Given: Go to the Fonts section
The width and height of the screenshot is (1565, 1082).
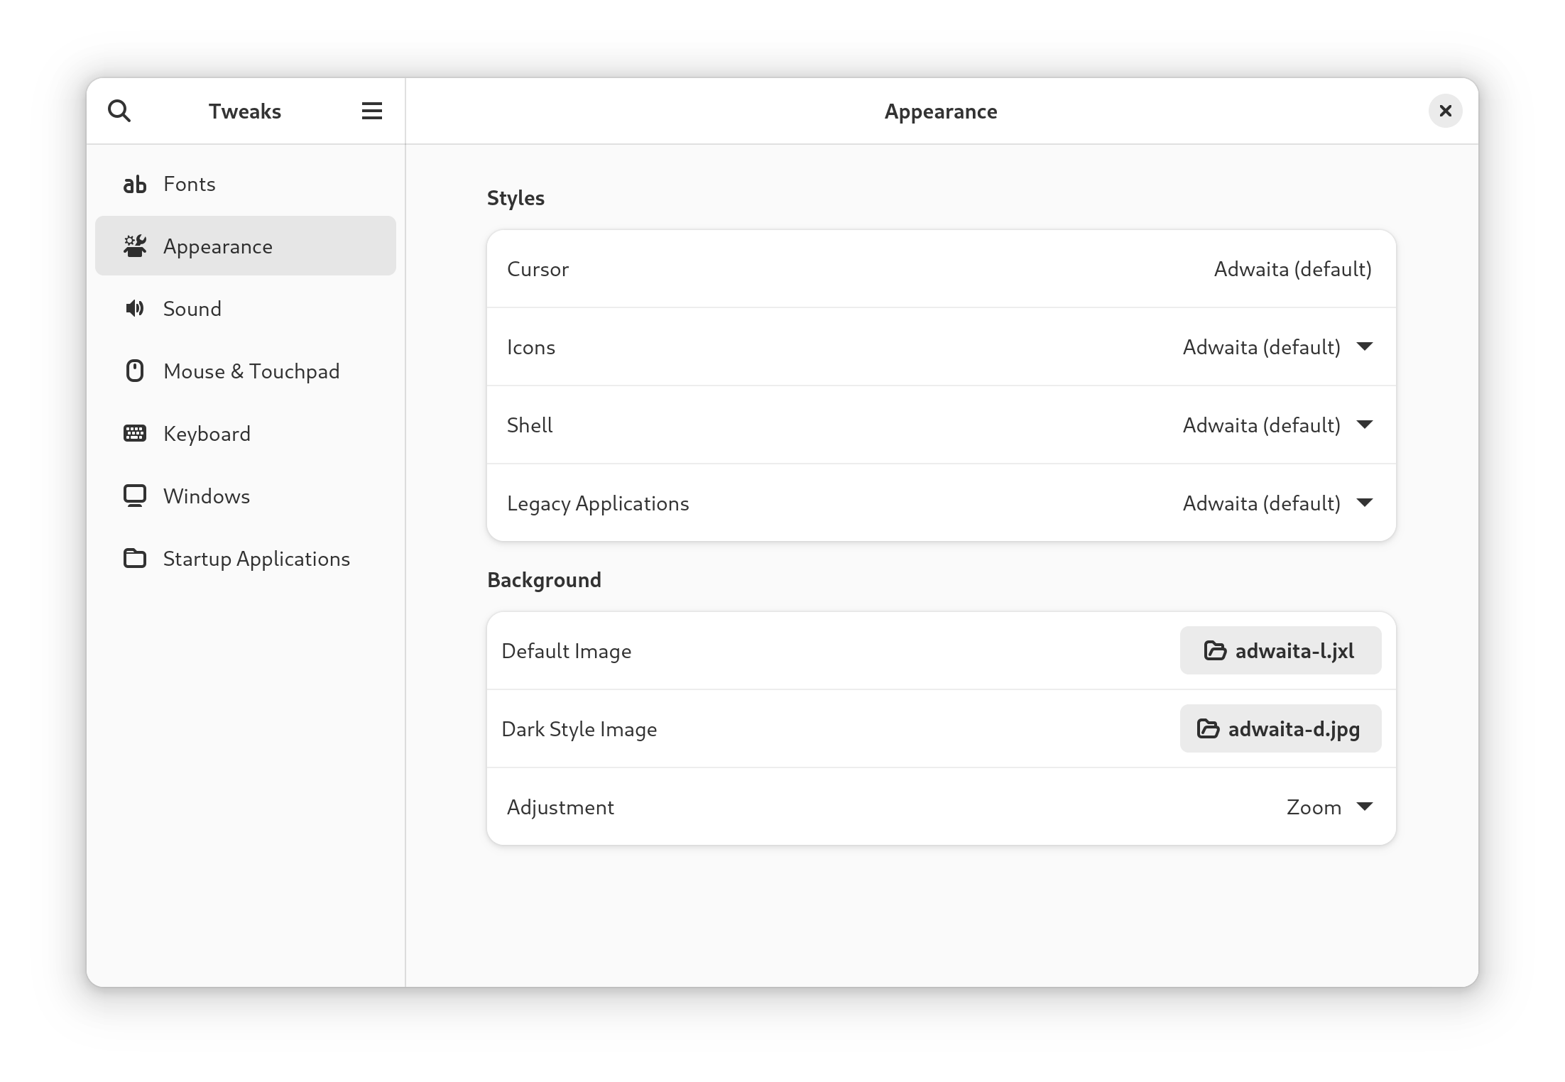Looking at the screenshot, I should click(x=189, y=185).
